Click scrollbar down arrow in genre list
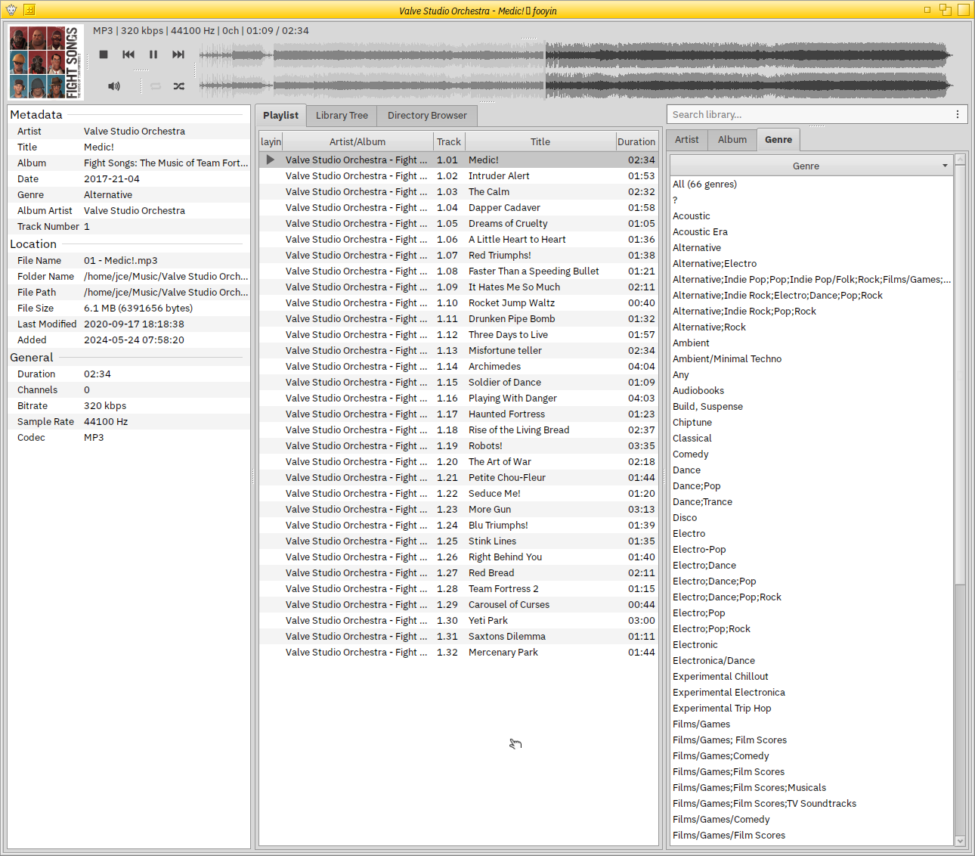975x856 pixels. 960,841
